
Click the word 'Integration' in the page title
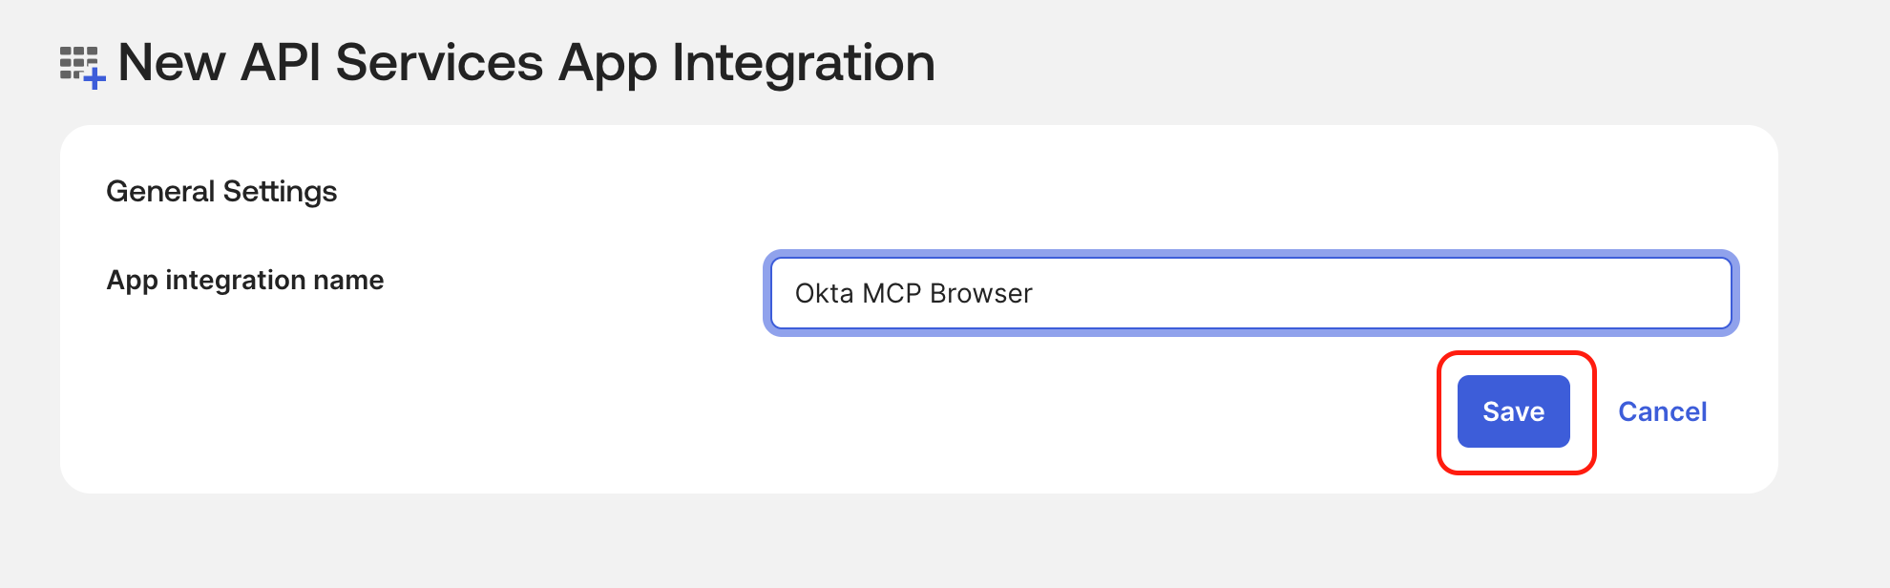coord(803,63)
